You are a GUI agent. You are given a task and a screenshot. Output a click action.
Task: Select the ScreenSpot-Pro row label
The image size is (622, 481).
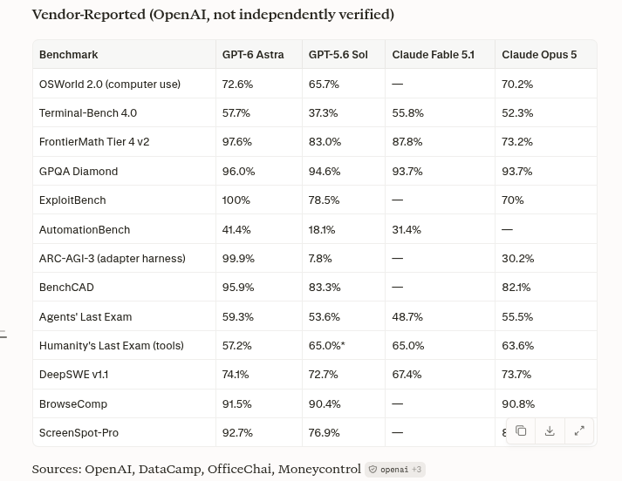79,433
